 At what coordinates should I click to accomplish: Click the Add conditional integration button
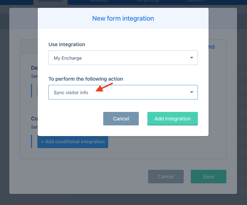[73, 142]
